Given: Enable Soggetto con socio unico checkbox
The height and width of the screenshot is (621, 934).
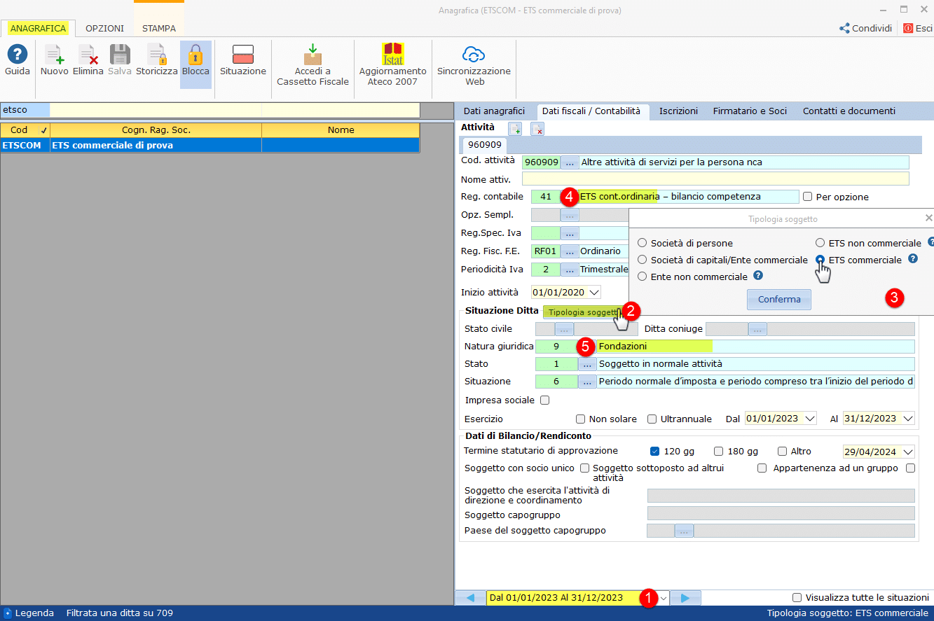Looking at the screenshot, I should pyautogui.click(x=584, y=468).
